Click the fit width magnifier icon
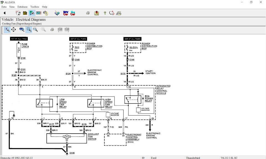Screen dimensions: 266x159 35,29
